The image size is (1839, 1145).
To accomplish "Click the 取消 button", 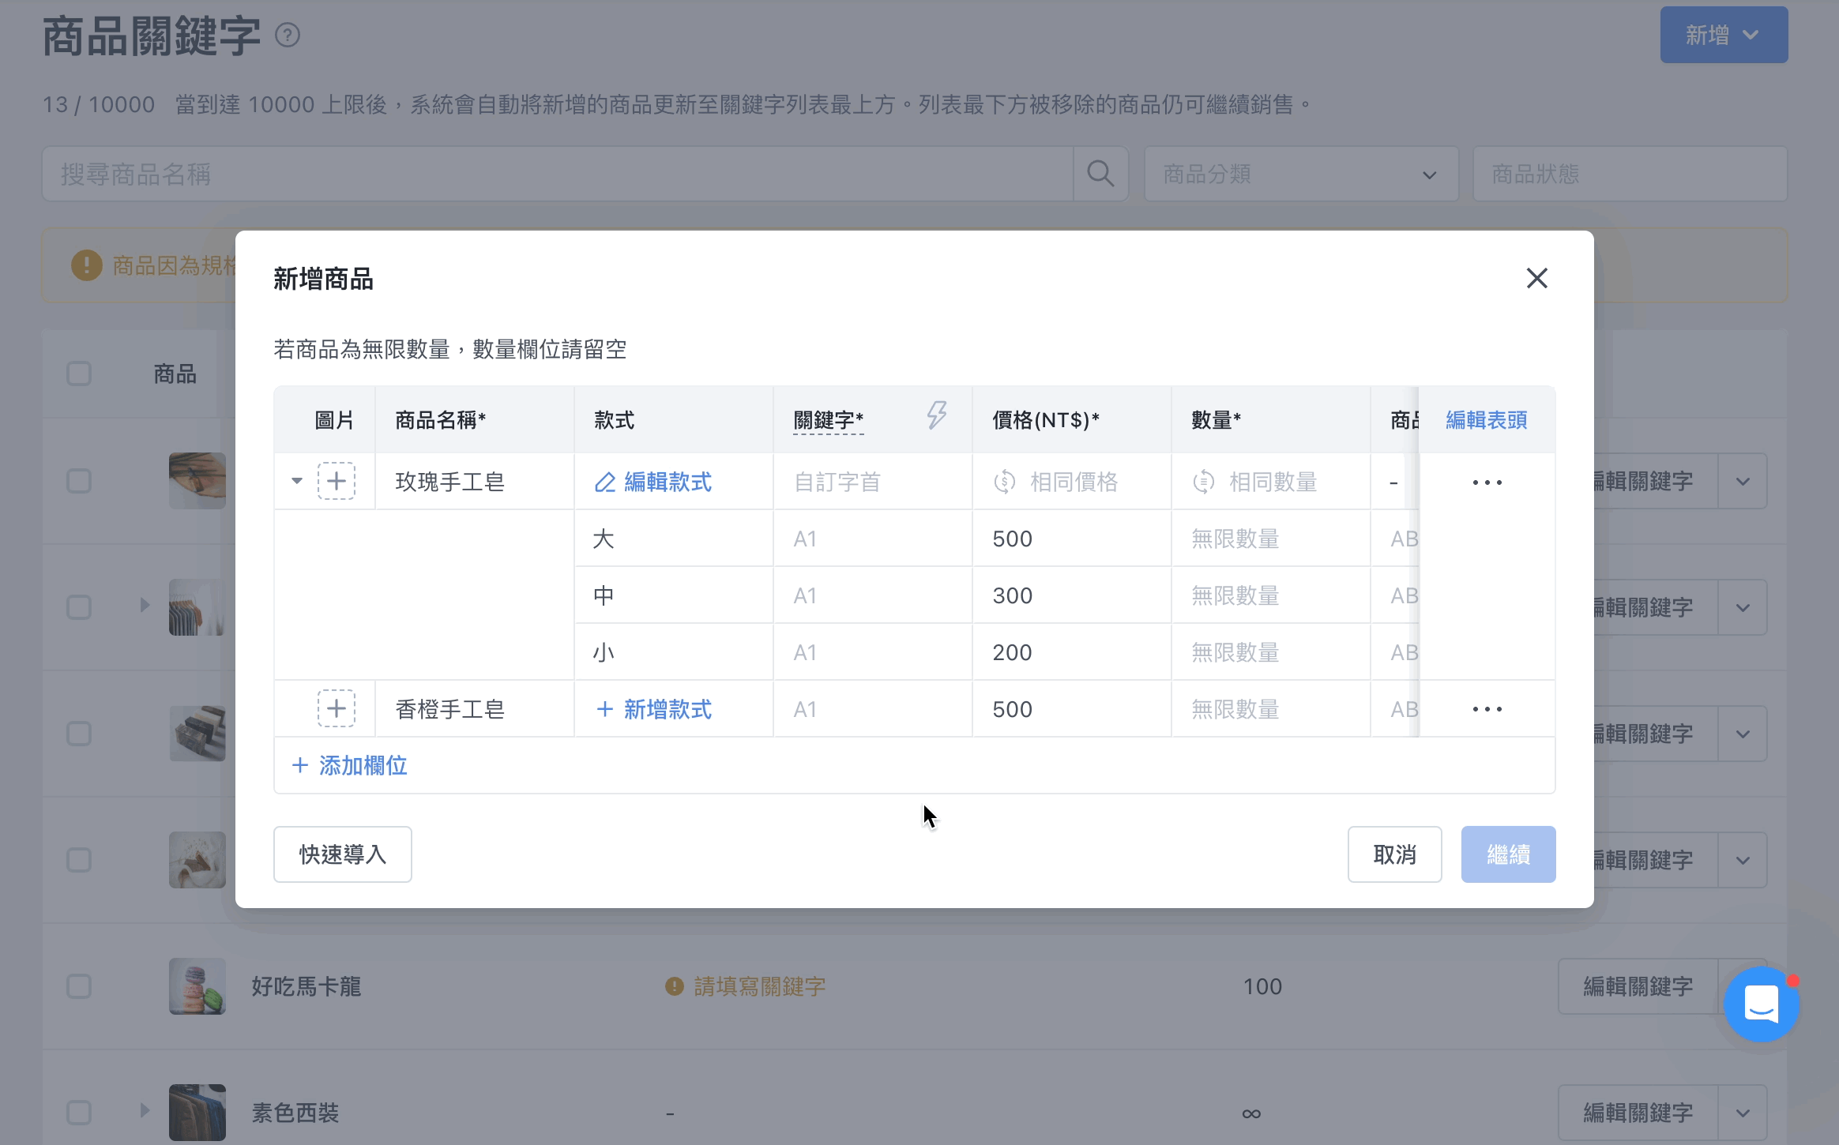I will 1395,854.
